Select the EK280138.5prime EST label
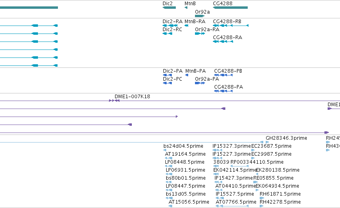This screenshot has height=208, width=340. coord(278,170)
